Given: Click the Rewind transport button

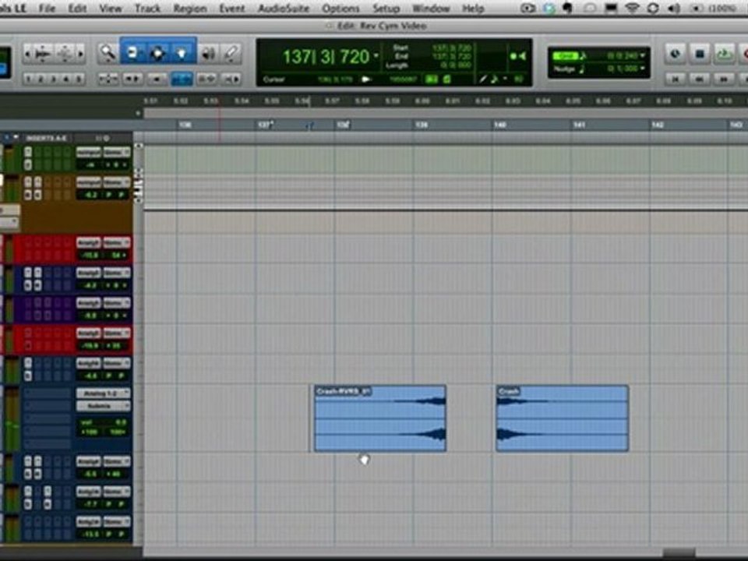Looking at the screenshot, I should 700,79.
